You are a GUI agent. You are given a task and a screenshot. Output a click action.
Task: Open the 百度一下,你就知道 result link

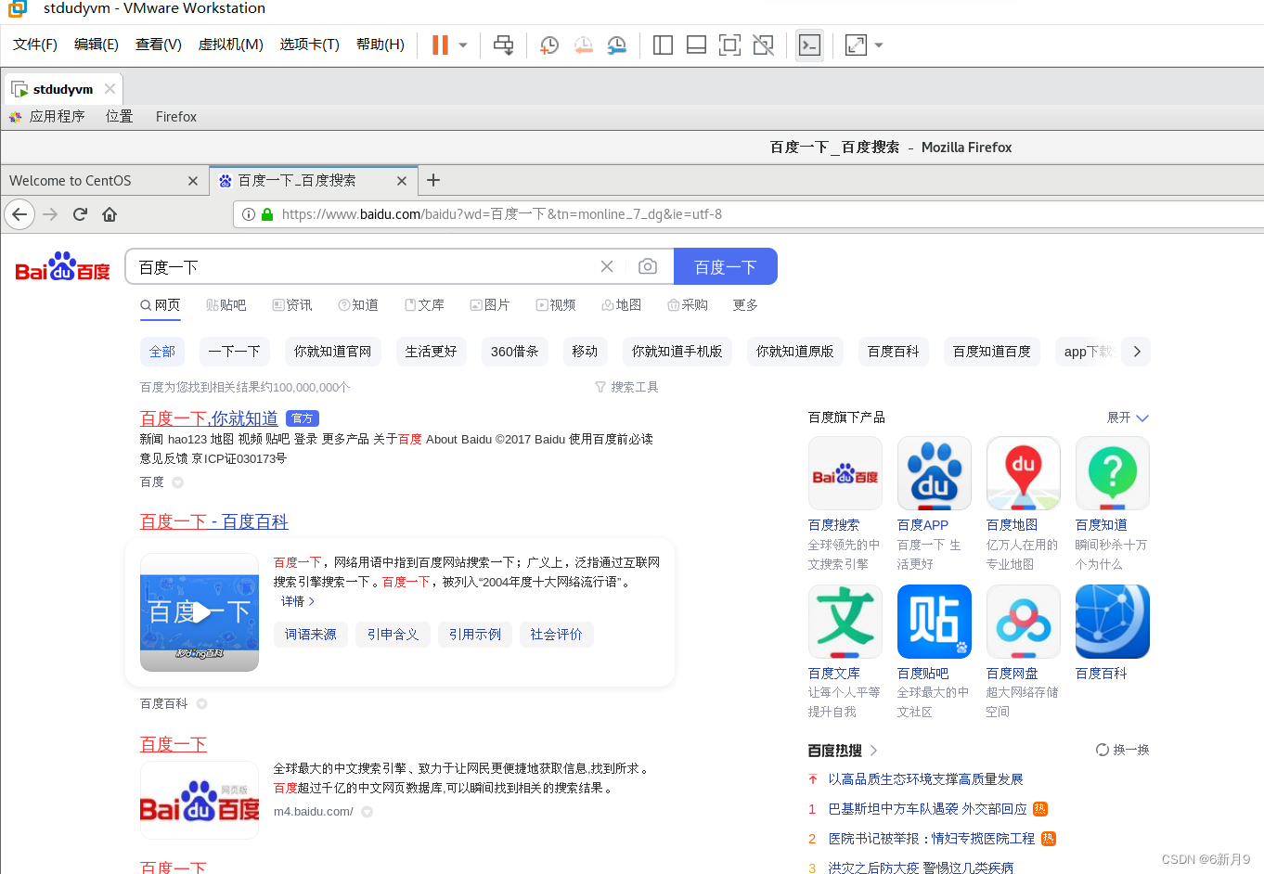[x=209, y=418]
